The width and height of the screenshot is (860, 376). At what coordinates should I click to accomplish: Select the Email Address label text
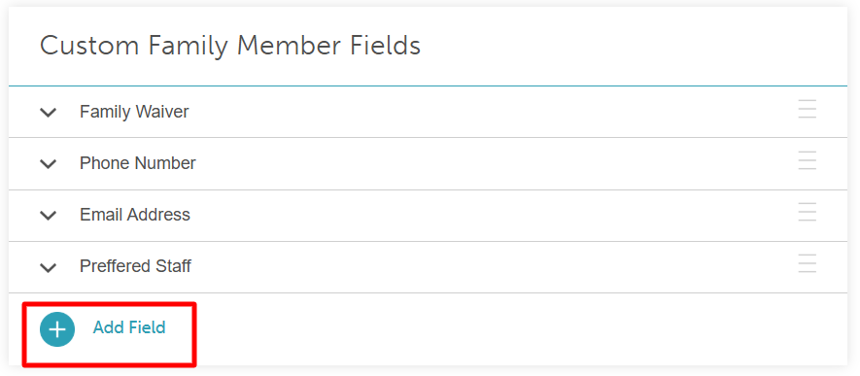[135, 215]
